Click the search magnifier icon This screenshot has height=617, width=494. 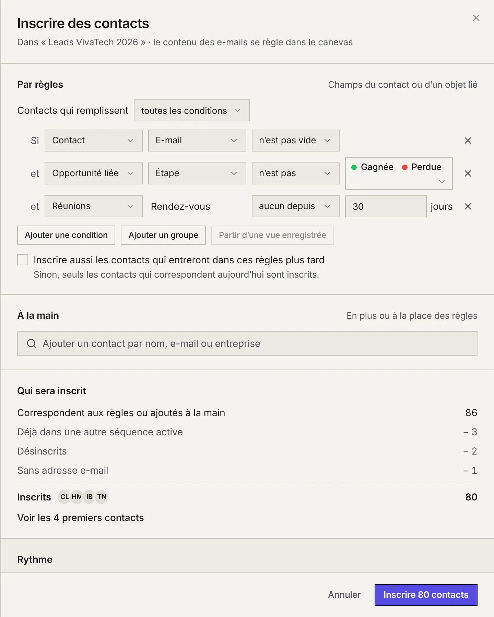[32, 343]
